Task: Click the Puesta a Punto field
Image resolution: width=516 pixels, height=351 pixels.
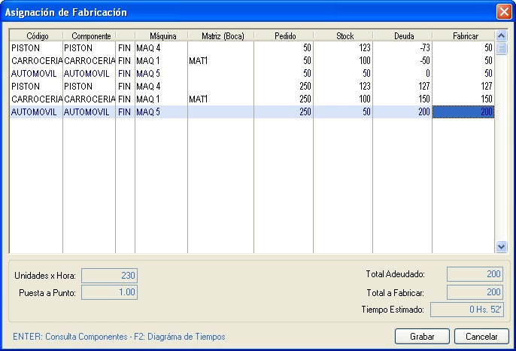Action: click(x=109, y=292)
